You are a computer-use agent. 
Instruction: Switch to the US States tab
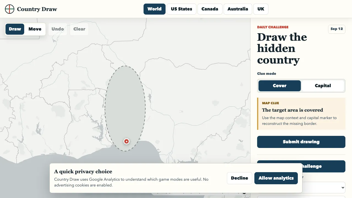(182, 9)
